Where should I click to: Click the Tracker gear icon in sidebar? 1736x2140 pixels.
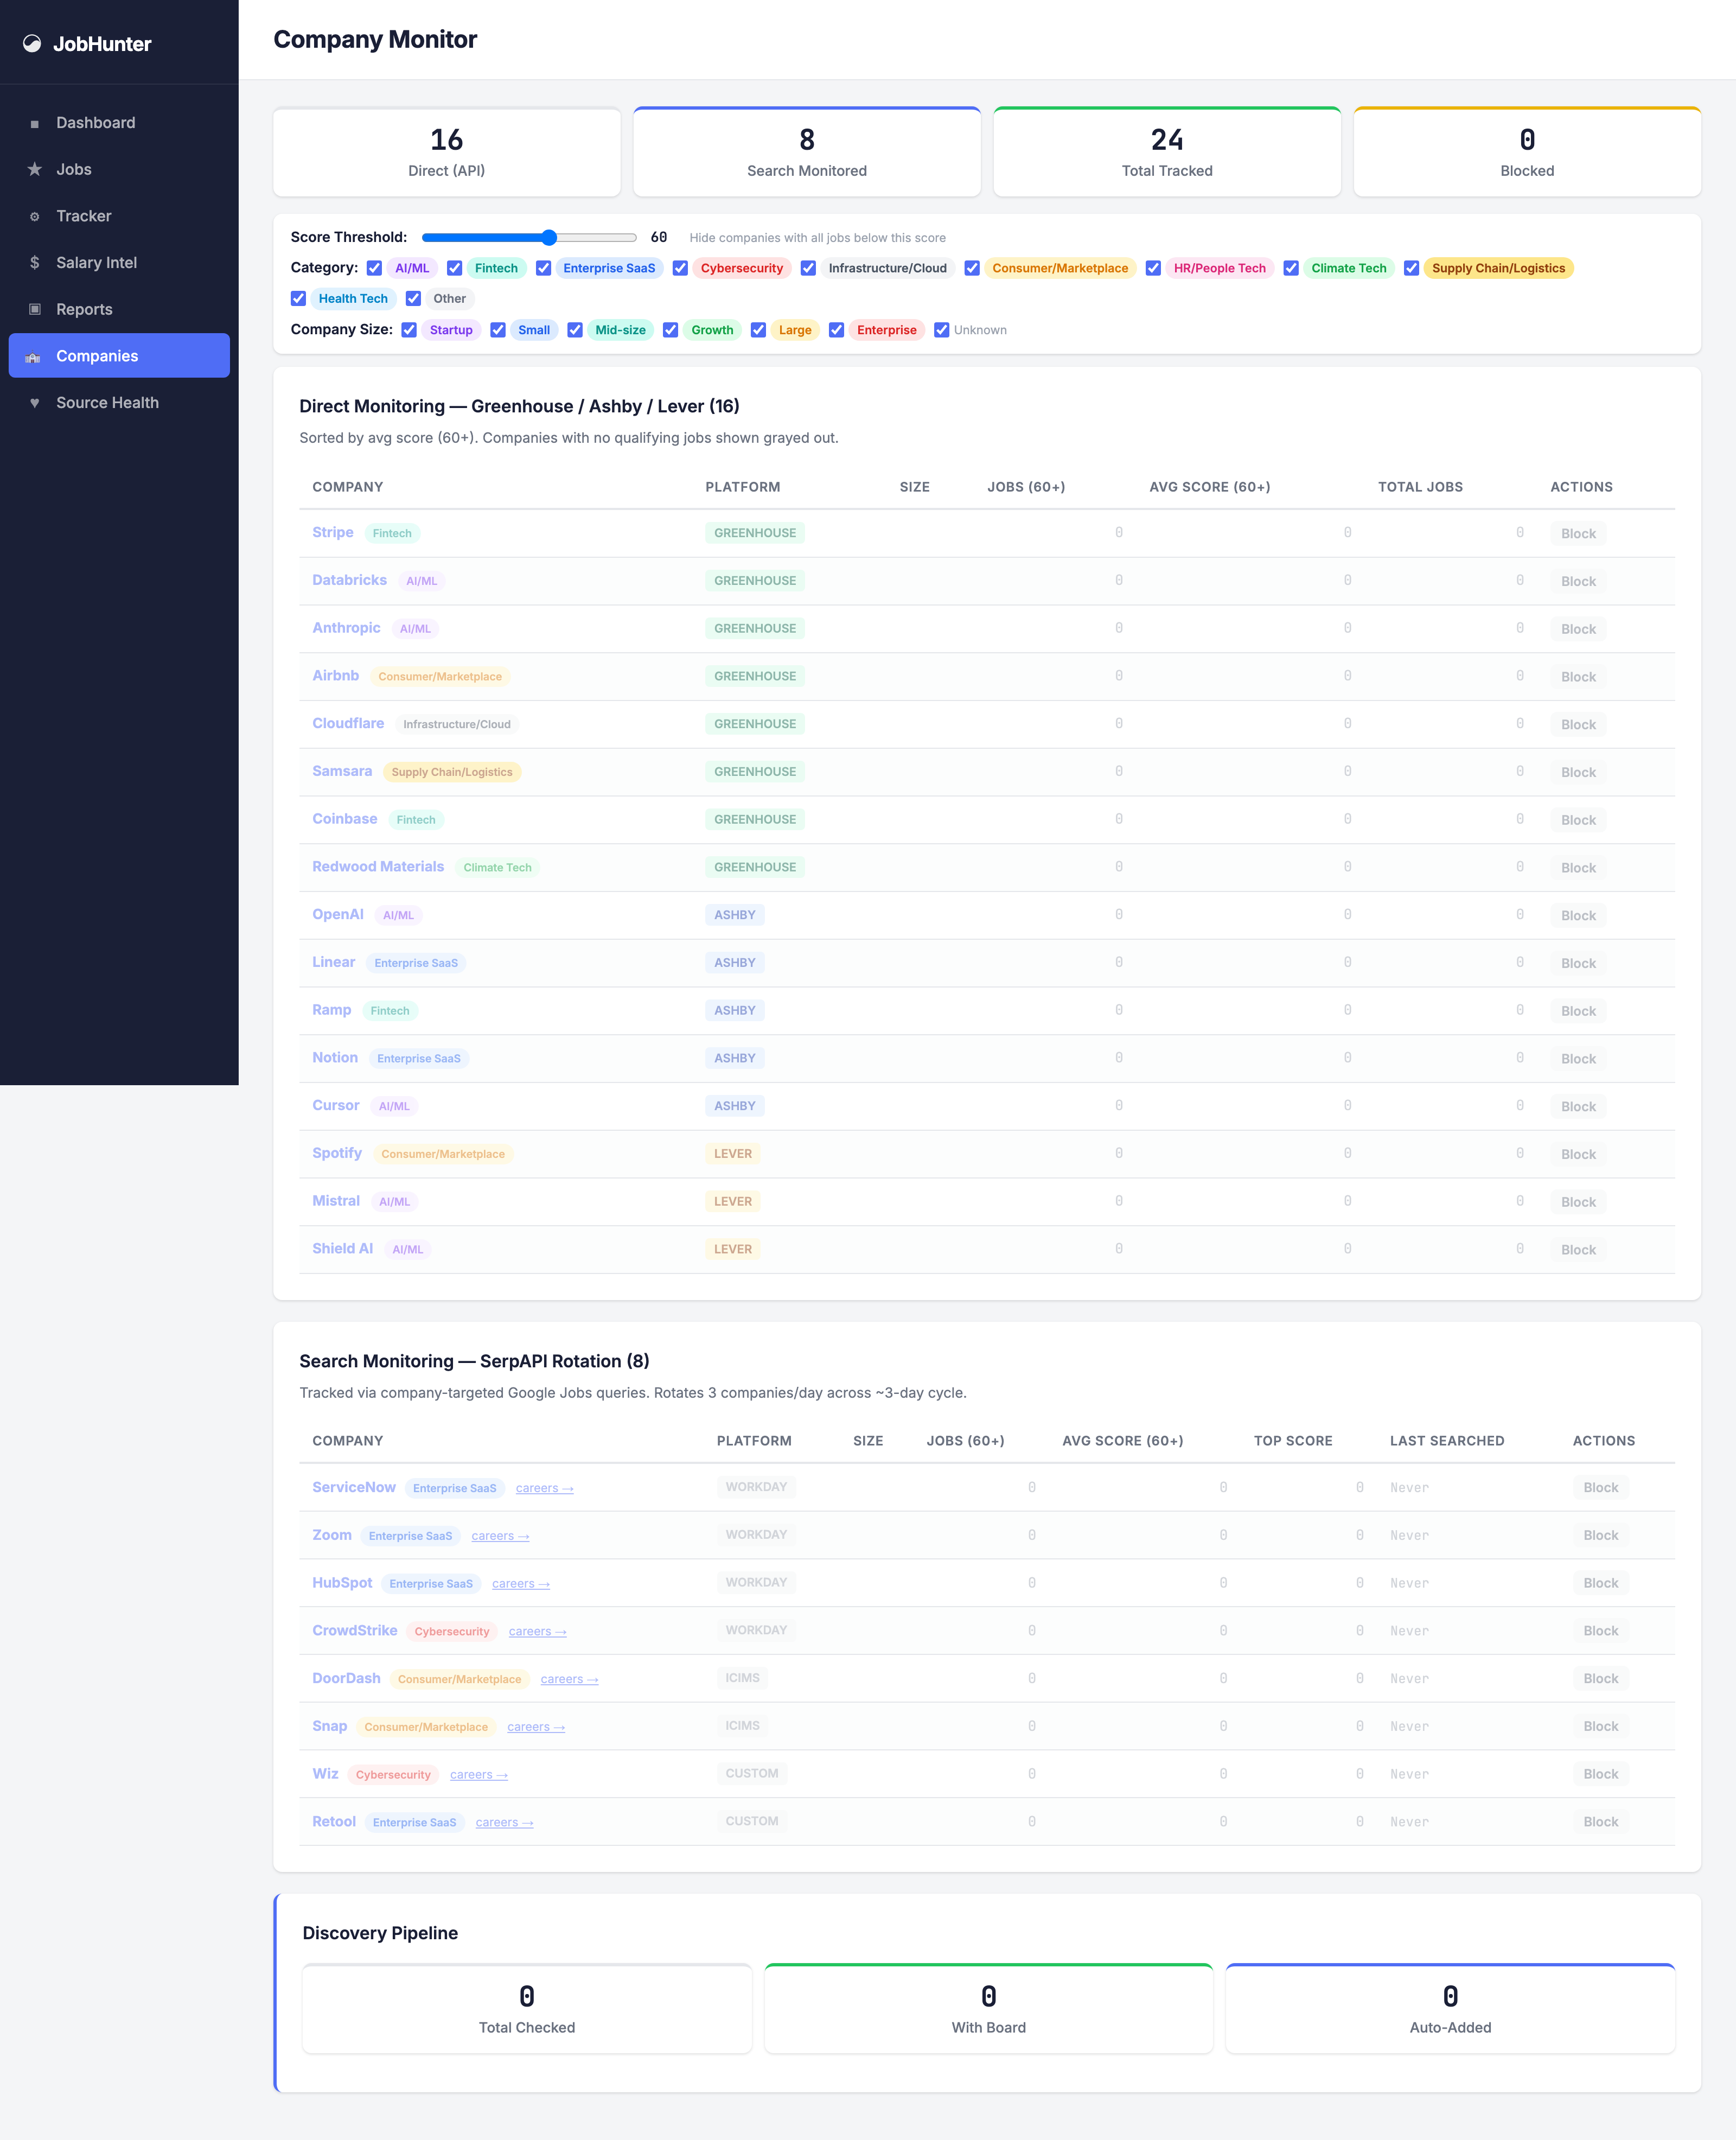(35, 216)
